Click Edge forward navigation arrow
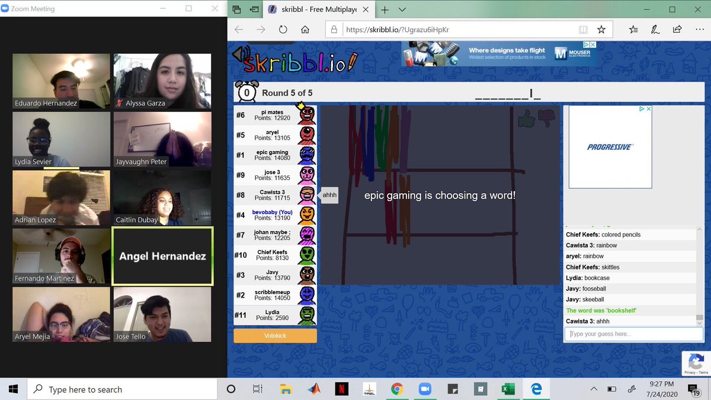This screenshot has width=711, height=400. click(x=261, y=29)
